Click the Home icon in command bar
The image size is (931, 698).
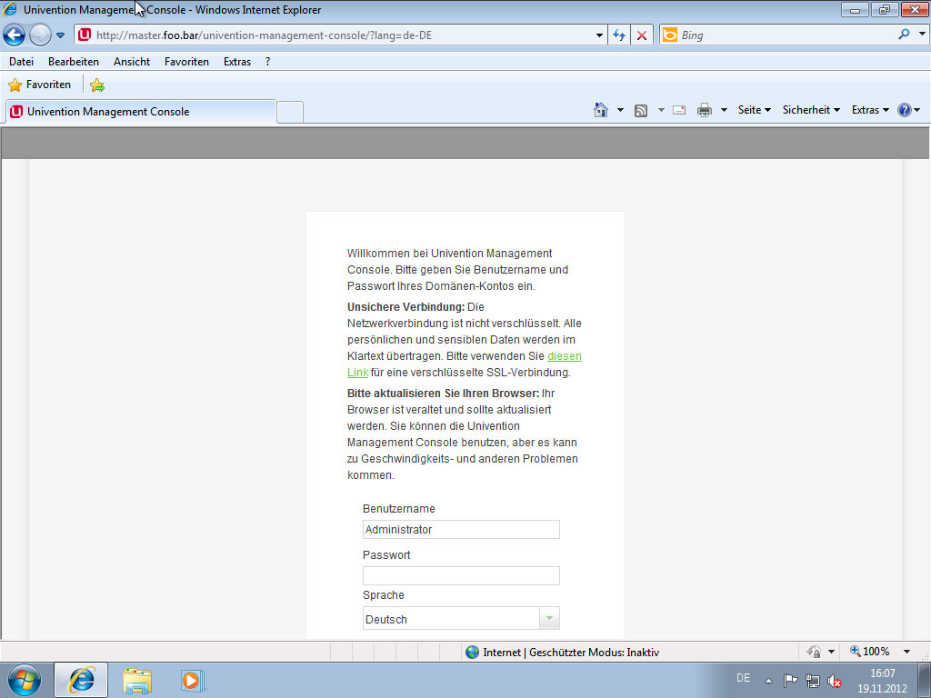tap(600, 110)
